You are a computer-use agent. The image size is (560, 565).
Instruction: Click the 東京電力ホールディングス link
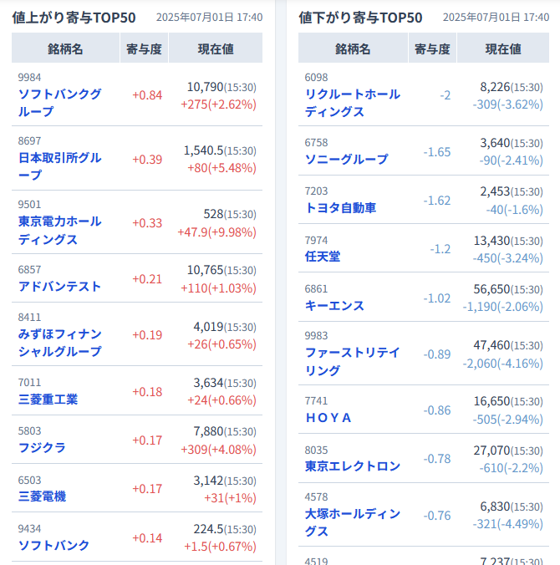(x=59, y=230)
